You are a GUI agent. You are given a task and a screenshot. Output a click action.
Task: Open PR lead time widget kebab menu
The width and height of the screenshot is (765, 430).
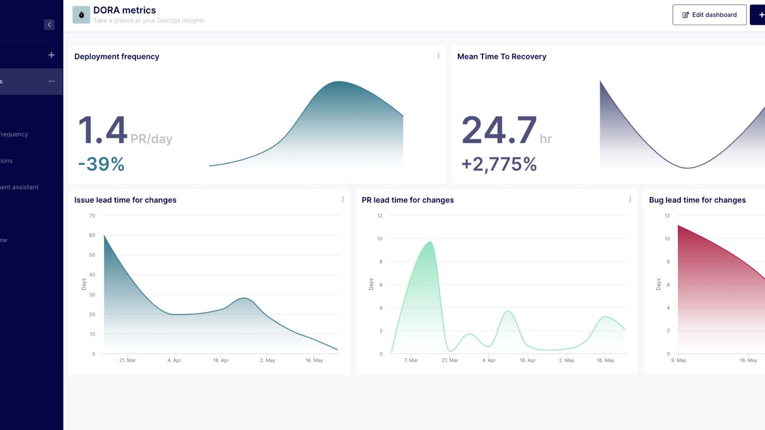[x=630, y=200]
